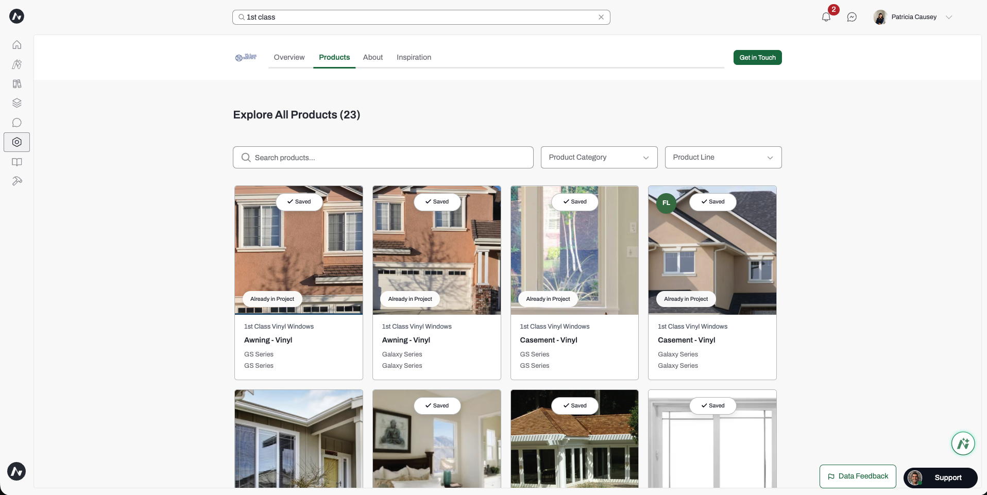The width and height of the screenshot is (987, 495).
Task: Expand the Product Line dropdown
Action: 723,157
